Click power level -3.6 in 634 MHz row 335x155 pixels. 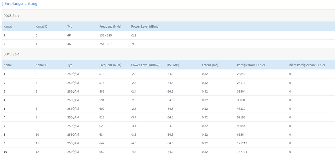pos(134,135)
